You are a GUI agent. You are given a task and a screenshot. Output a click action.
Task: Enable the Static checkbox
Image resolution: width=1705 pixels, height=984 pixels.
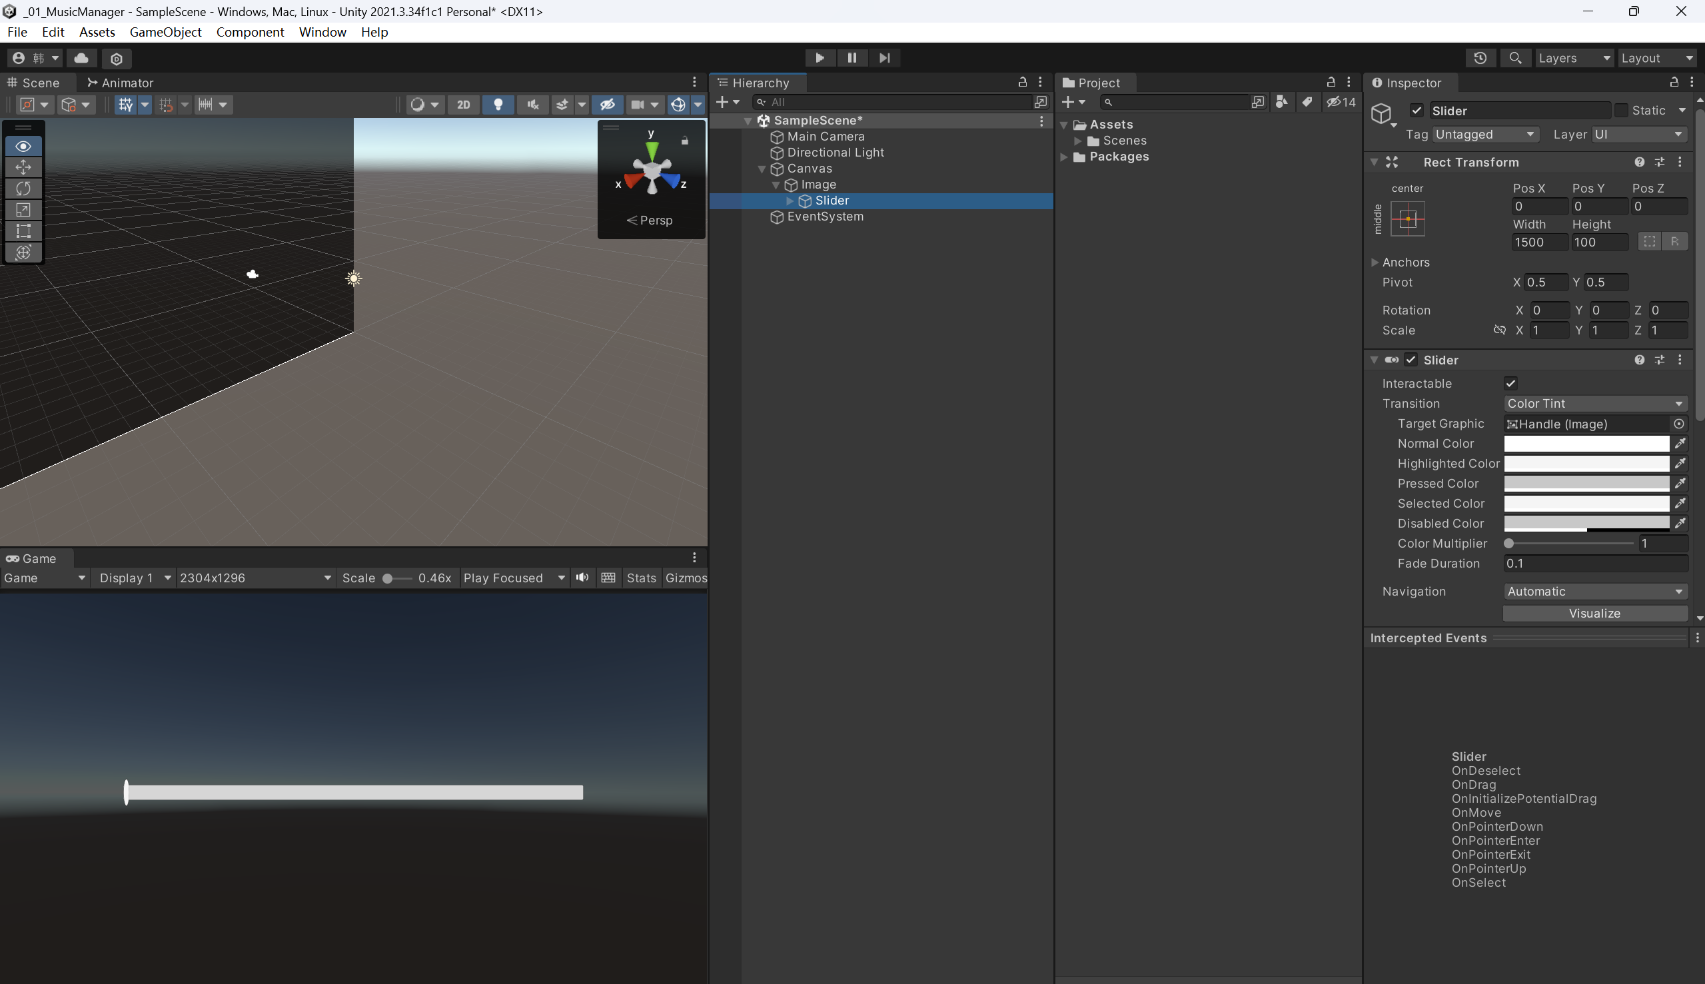point(1621,111)
